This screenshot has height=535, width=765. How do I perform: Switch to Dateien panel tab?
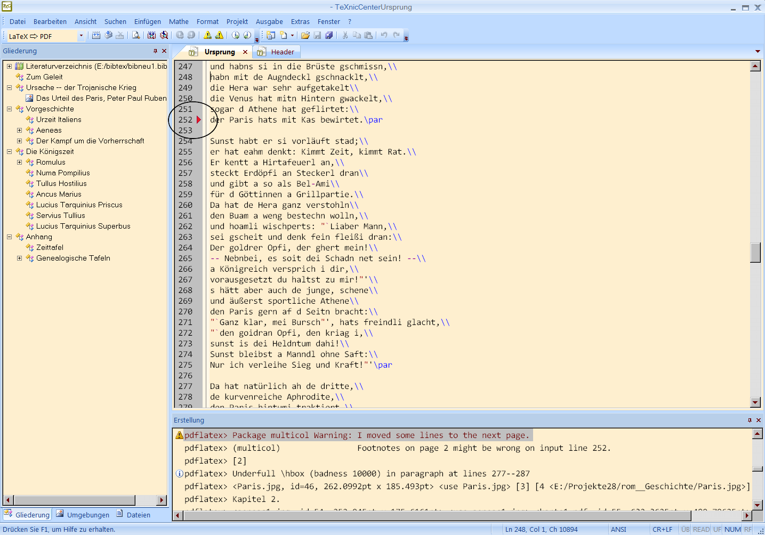click(x=134, y=515)
